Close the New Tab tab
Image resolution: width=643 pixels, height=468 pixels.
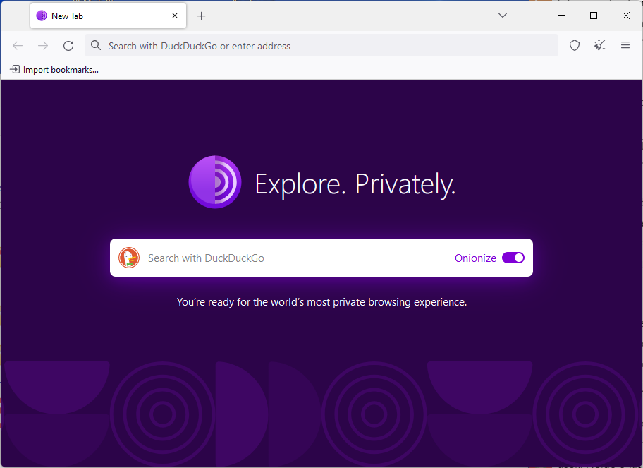[175, 16]
